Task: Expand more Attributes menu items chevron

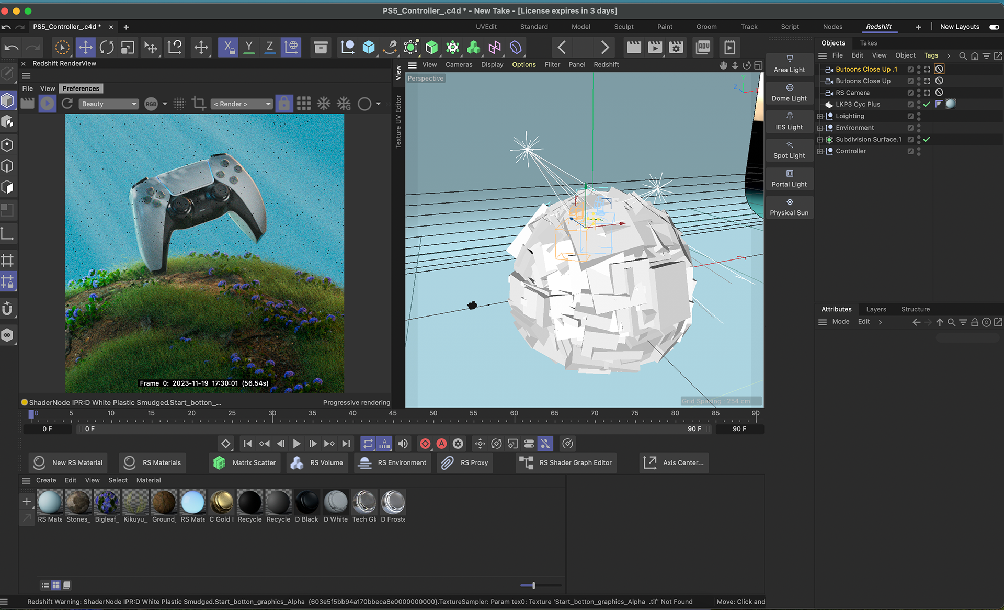Action: [880, 322]
